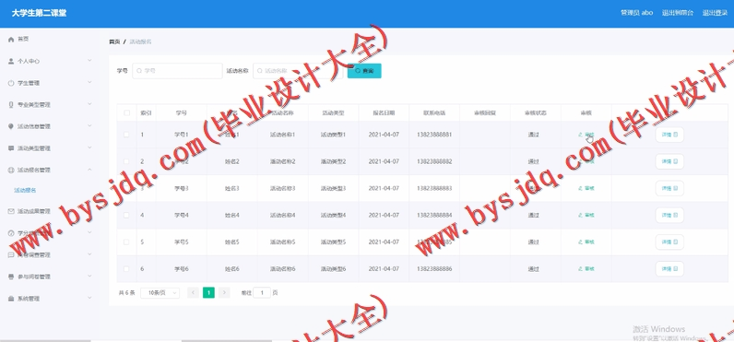Click the icon beside 专业类型管理
The height and width of the screenshot is (342, 734).
[x=11, y=105]
